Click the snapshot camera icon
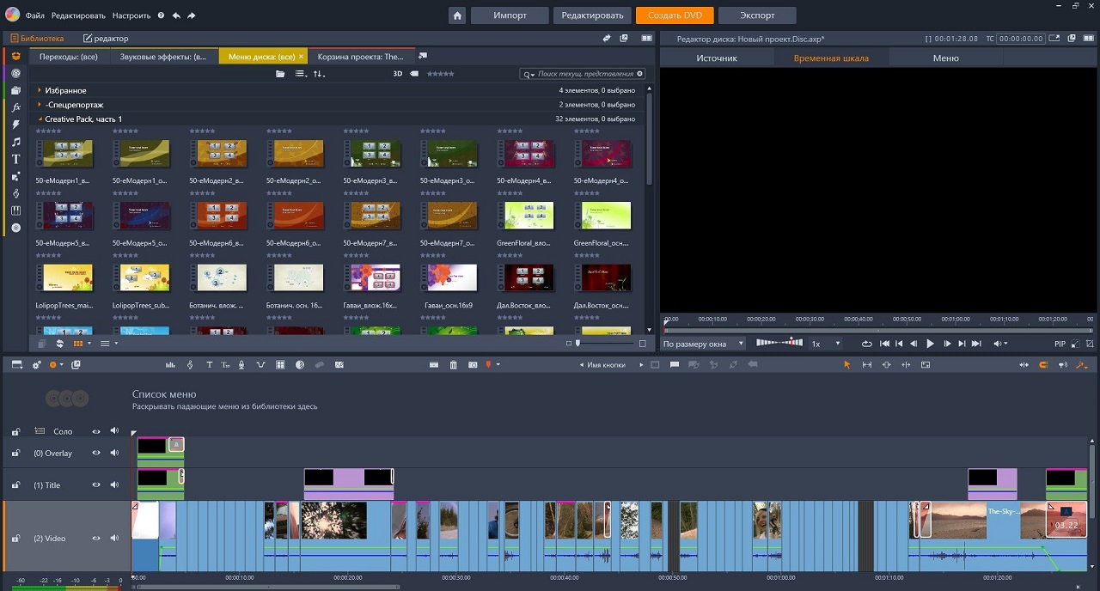The width and height of the screenshot is (1100, 591). pos(473,365)
